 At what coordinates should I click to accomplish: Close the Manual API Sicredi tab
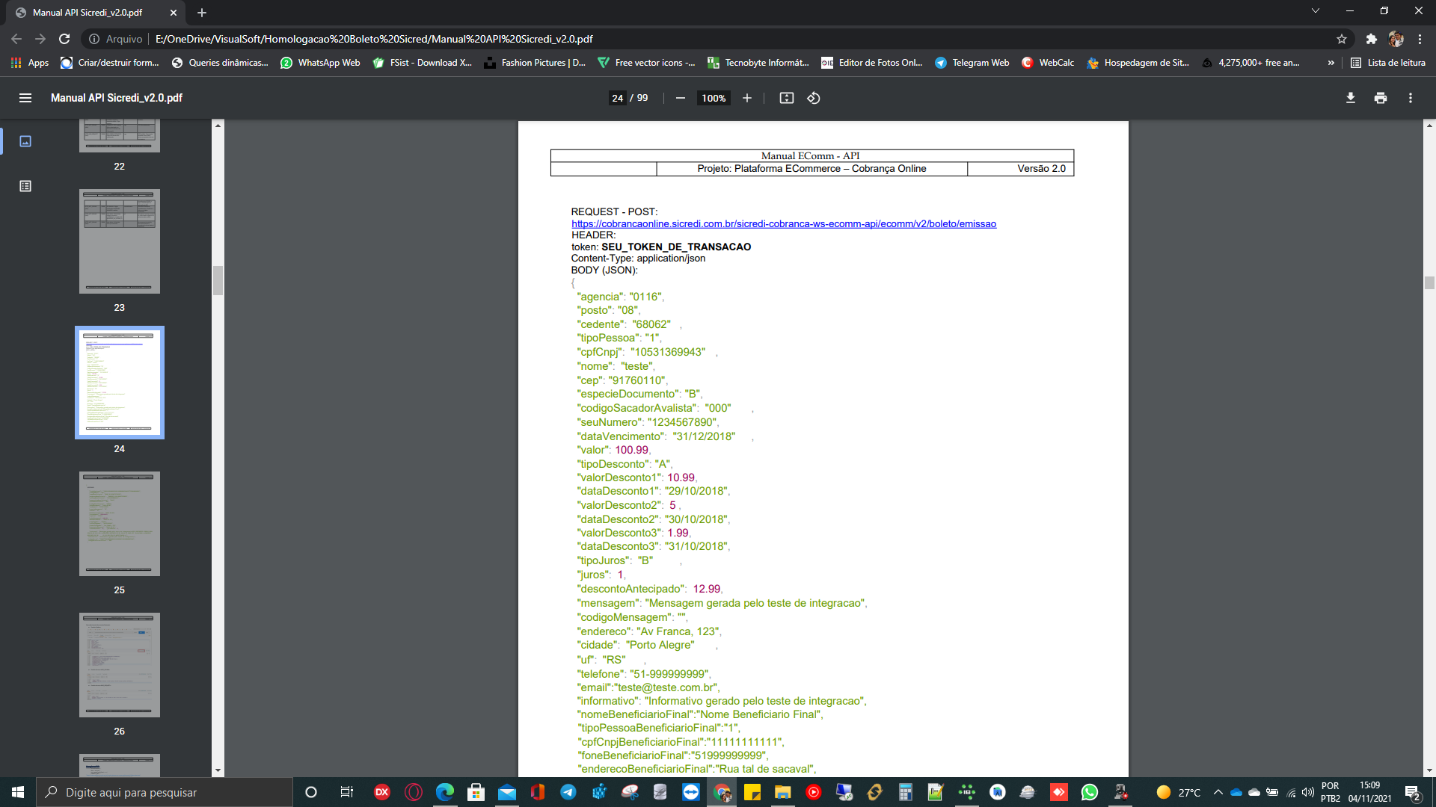tap(174, 13)
